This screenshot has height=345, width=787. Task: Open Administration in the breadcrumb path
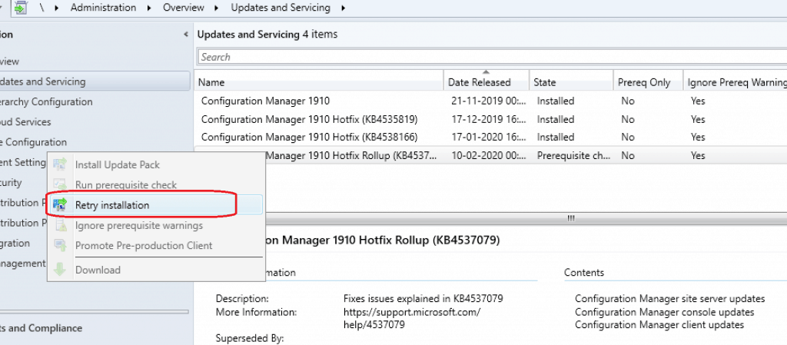click(103, 8)
